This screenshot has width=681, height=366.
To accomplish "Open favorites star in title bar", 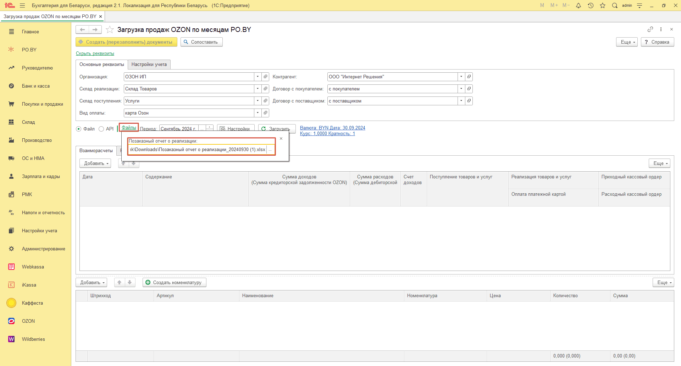I will pyautogui.click(x=603, y=5).
